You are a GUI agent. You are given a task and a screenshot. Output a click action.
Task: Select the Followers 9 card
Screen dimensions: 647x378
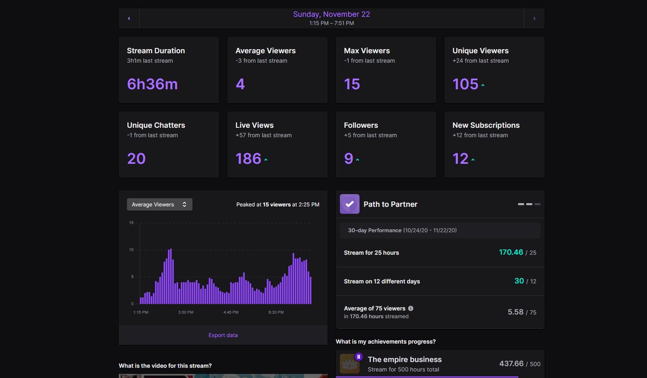click(386, 145)
